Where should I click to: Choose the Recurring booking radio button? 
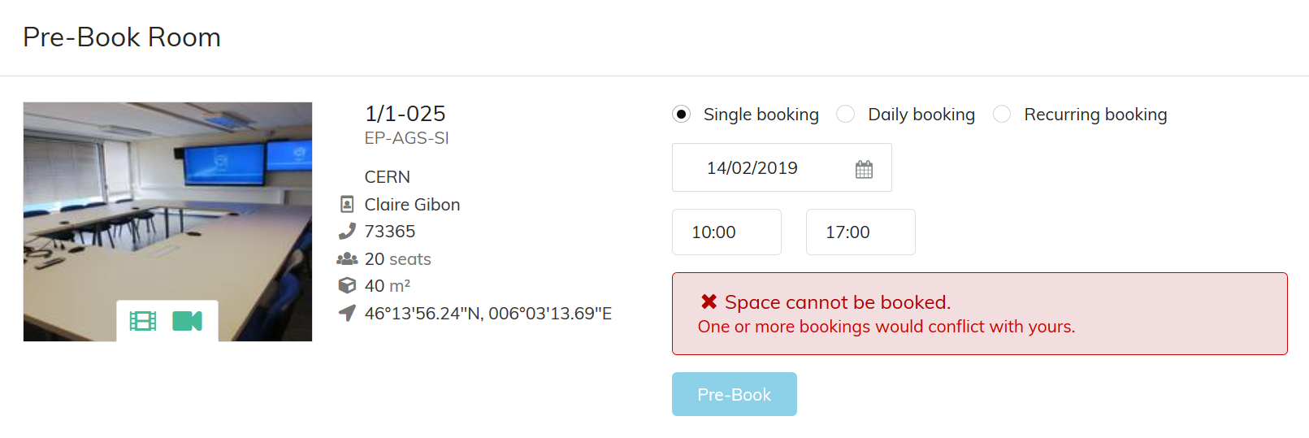[1002, 114]
